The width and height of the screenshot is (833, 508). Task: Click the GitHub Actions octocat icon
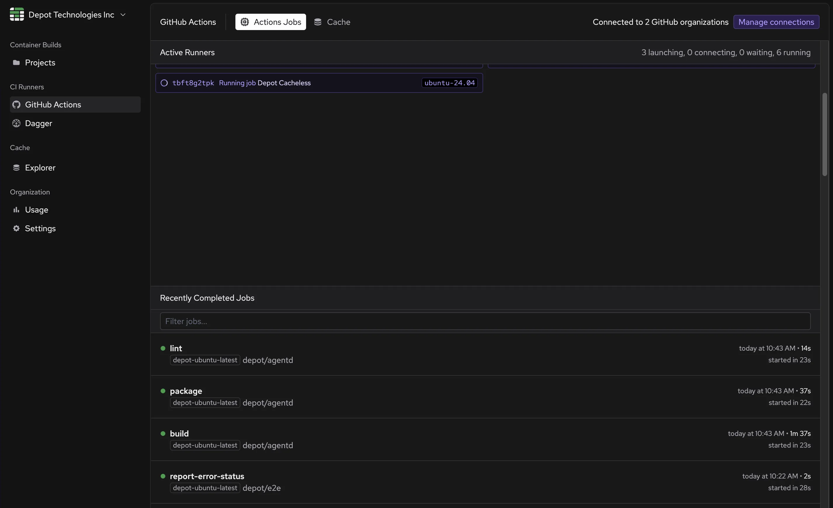[16, 105]
